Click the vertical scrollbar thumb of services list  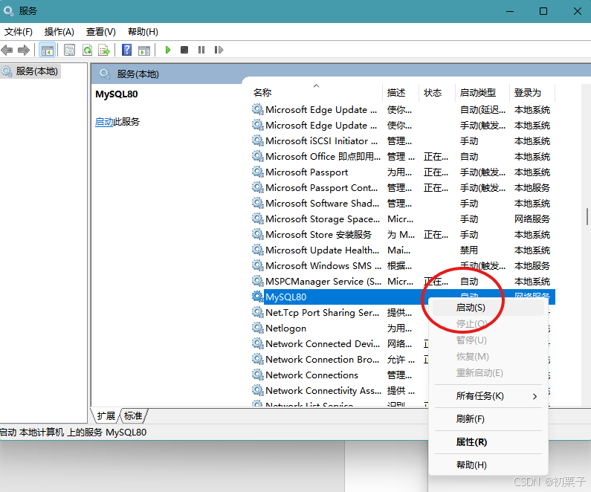coord(587,216)
